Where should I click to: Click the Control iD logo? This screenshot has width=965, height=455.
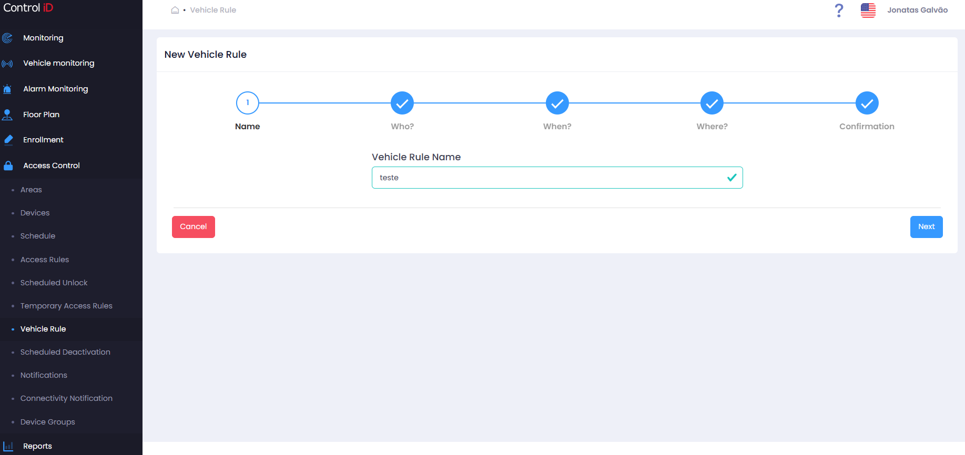pyautogui.click(x=28, y=8)
